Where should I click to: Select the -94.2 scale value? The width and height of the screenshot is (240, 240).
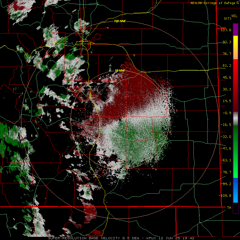coord(226,184)
